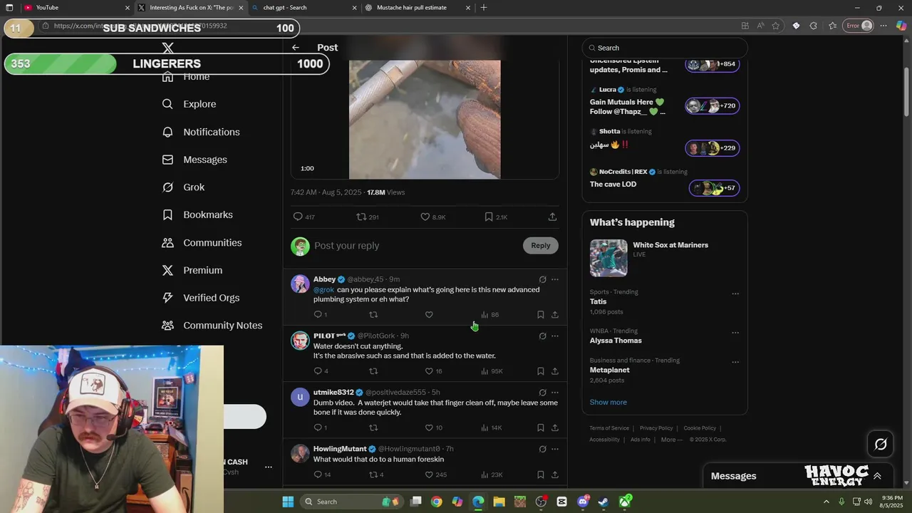Click the Reply button

click(x=541, y=245)
